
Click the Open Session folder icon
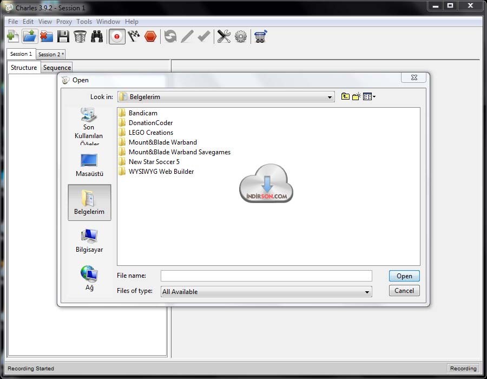[30, 37]
